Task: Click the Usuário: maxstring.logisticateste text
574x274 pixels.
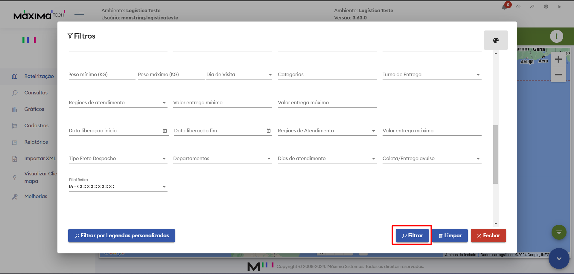Action: pos(140,18)
